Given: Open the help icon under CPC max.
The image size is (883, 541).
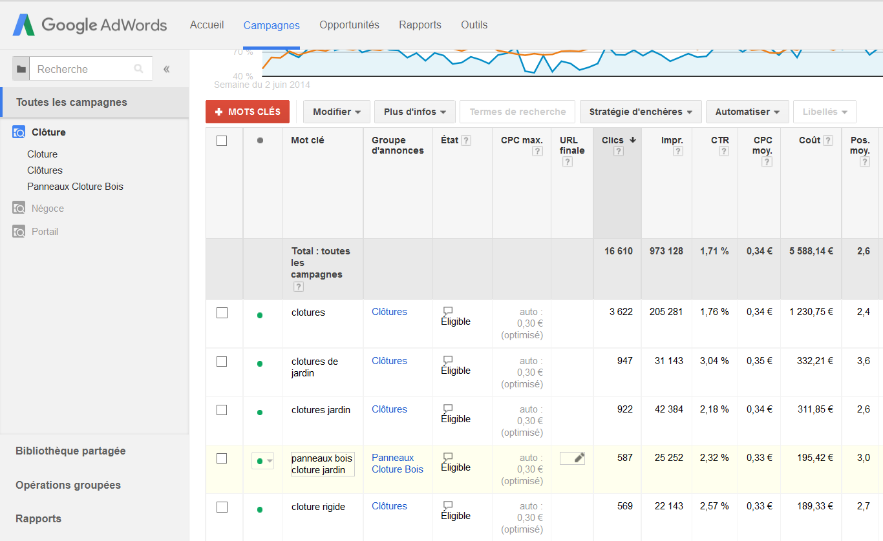Looking at the screenshot, I should pos(537,152).
